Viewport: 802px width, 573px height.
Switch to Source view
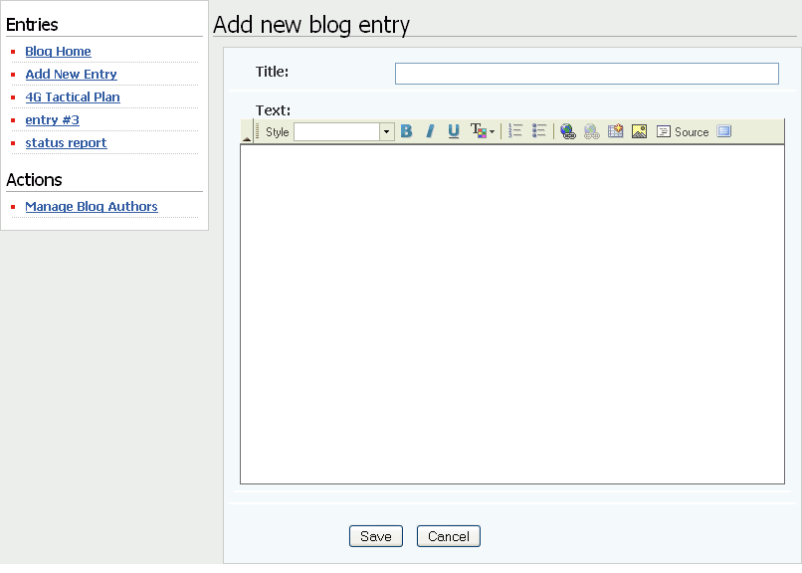click(683, 130)
